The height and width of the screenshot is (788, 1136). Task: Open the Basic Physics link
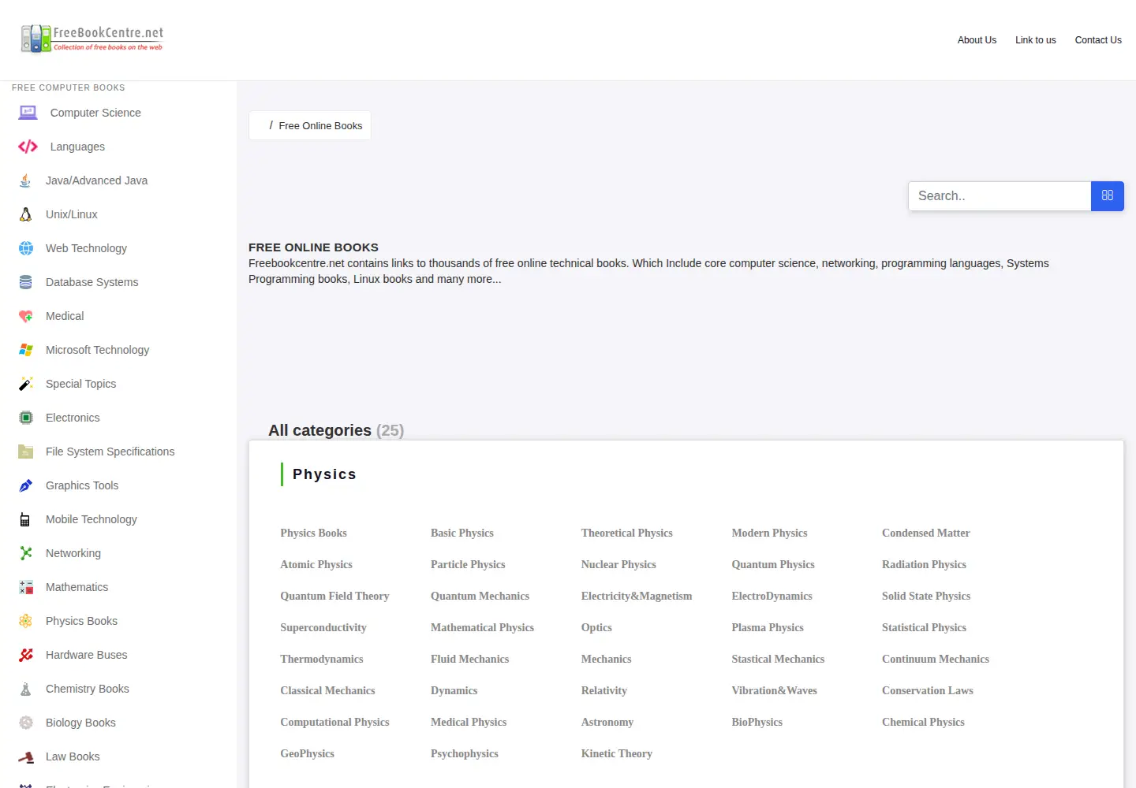pos(462,533)
